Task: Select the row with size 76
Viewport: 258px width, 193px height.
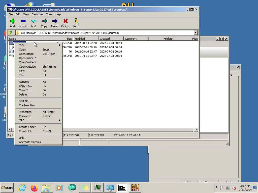Action: coord(103,51)
